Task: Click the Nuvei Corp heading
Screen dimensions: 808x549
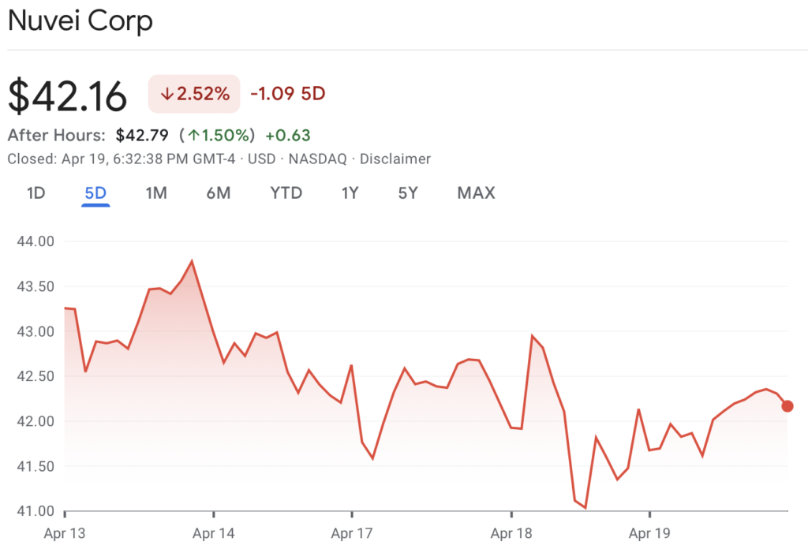Action: tap(80, 21)
